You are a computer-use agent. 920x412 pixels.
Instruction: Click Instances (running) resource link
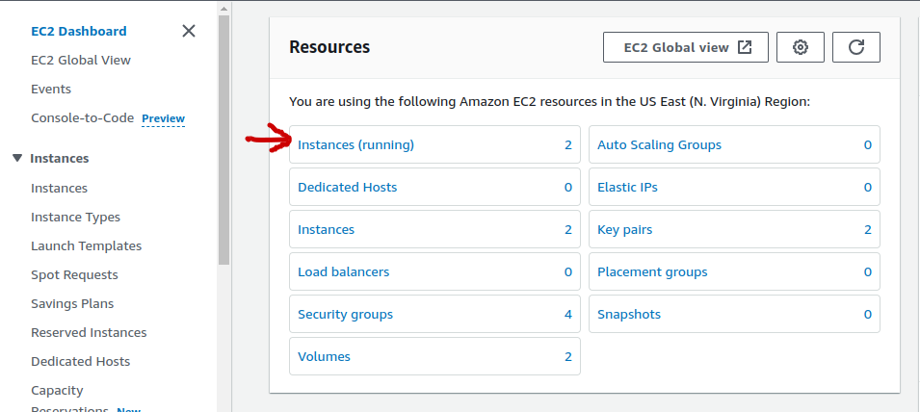355,144
